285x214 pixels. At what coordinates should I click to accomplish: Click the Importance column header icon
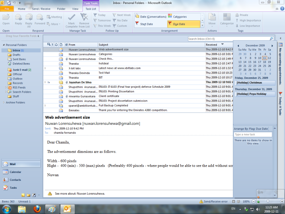pos(52,45)
